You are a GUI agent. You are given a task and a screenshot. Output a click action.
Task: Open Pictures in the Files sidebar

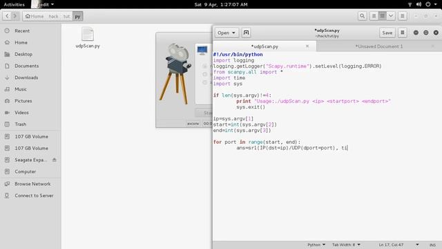pyautogui.click(x=23, y=101)
